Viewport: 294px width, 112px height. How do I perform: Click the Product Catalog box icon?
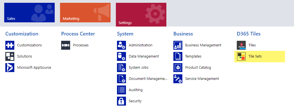click(x=178, y=68)
